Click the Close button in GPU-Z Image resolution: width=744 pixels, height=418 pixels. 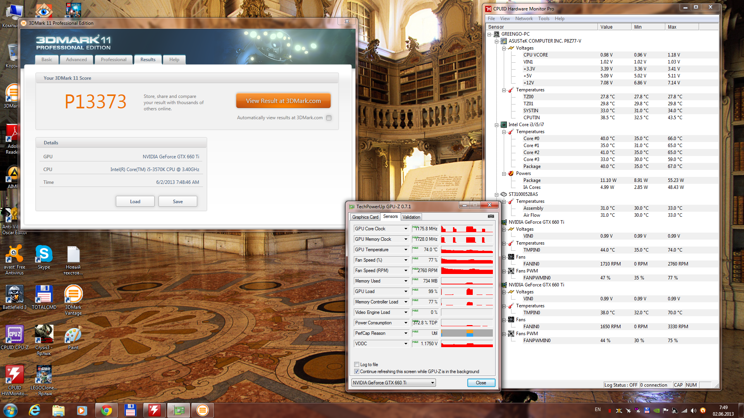tap(481, 383)
